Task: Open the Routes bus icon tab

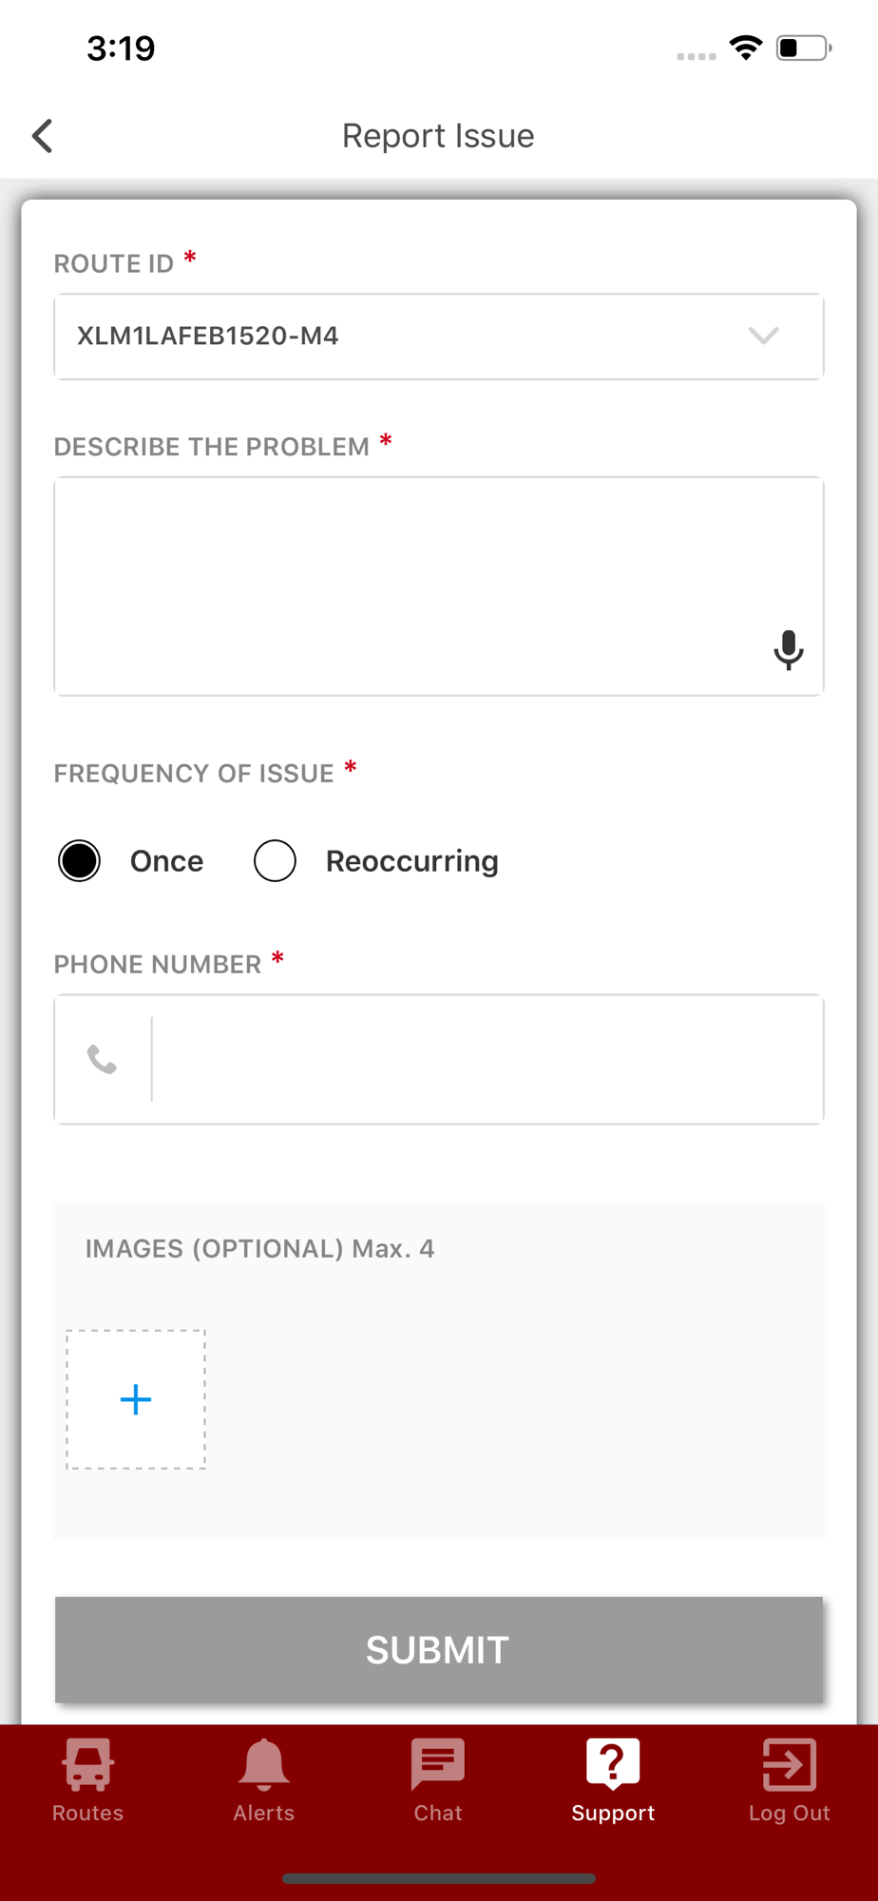Action: [x=87, y=1764]
